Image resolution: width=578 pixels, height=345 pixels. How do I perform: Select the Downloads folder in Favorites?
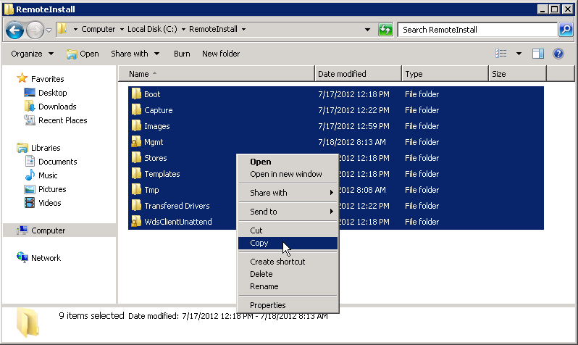[57, 107]
